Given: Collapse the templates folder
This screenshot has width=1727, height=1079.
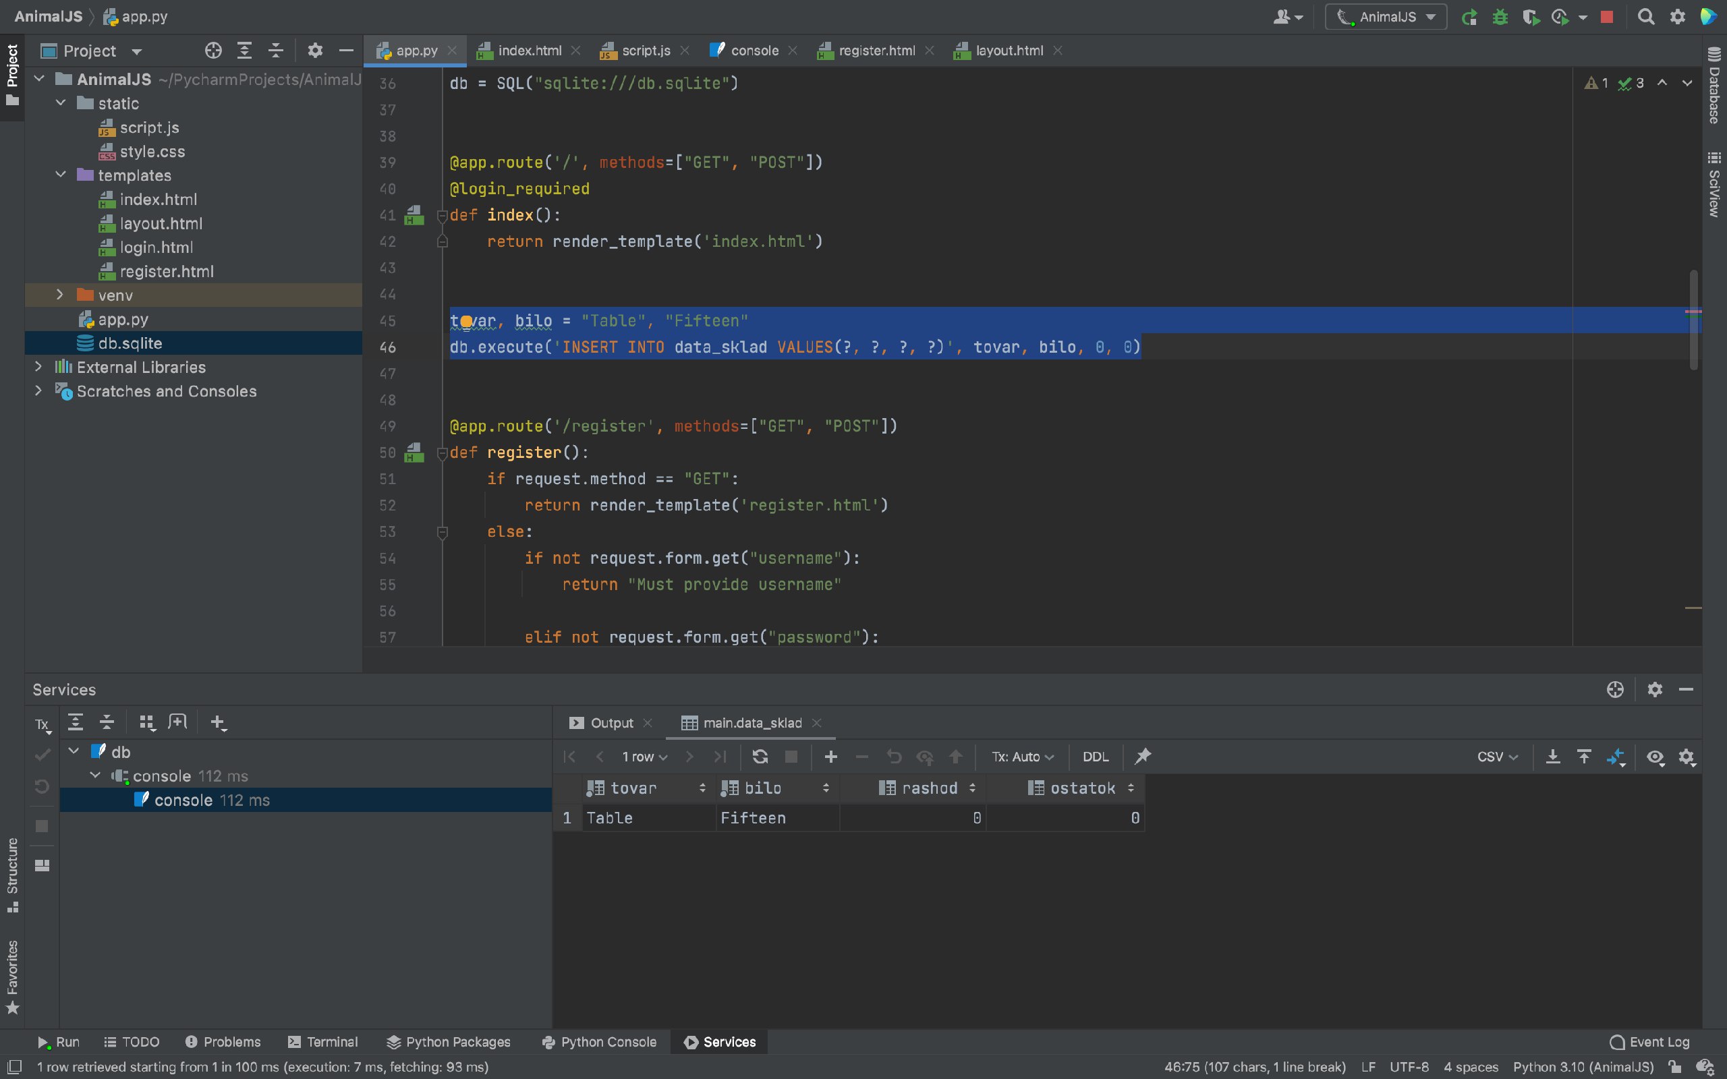Looking at the screenshot, I should pos(61,175).
